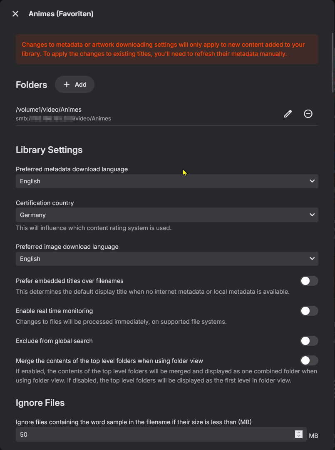Remove the /volume1/video/Animes folder
The image size is (335, 450).
pyautogui.click(x=308, y=114)
